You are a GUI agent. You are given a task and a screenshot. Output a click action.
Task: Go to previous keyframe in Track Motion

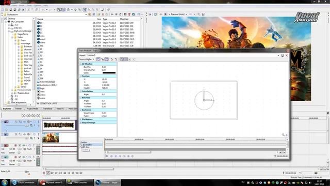click(x=115, y=156)
